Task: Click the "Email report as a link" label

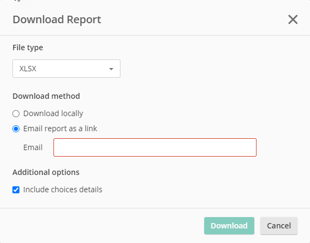Action: [x=60, y=129]
